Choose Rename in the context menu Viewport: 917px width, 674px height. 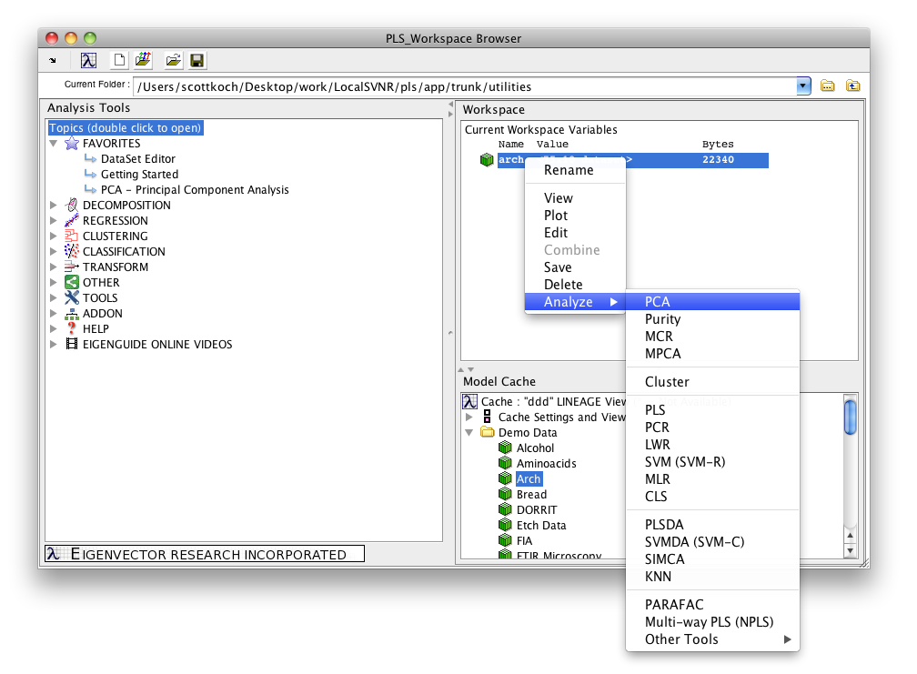568,170
